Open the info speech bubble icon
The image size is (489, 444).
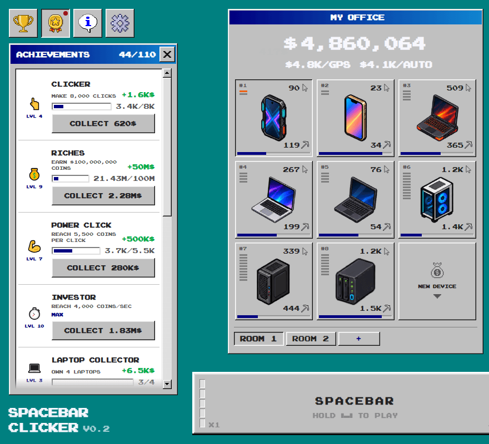[x=88, y=23]
